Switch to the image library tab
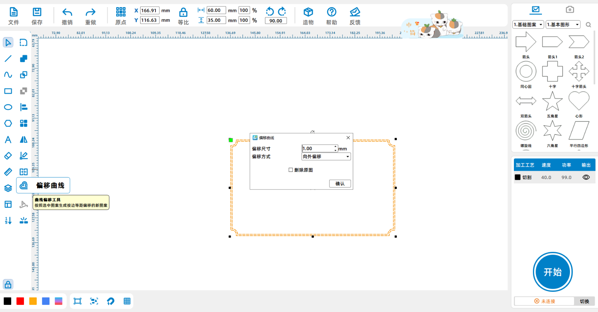This screenshot has width=598, height=312. point(536,9)
